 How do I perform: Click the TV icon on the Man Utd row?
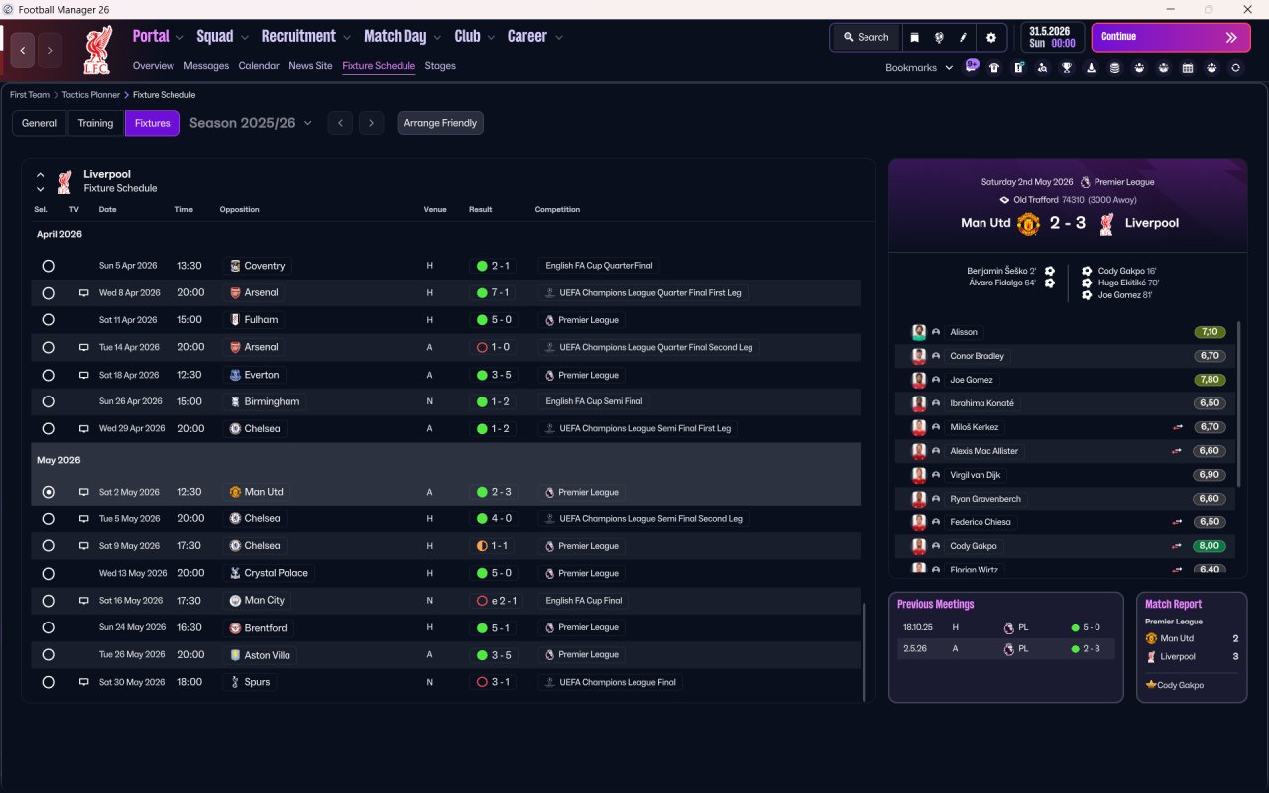point(84,492)
